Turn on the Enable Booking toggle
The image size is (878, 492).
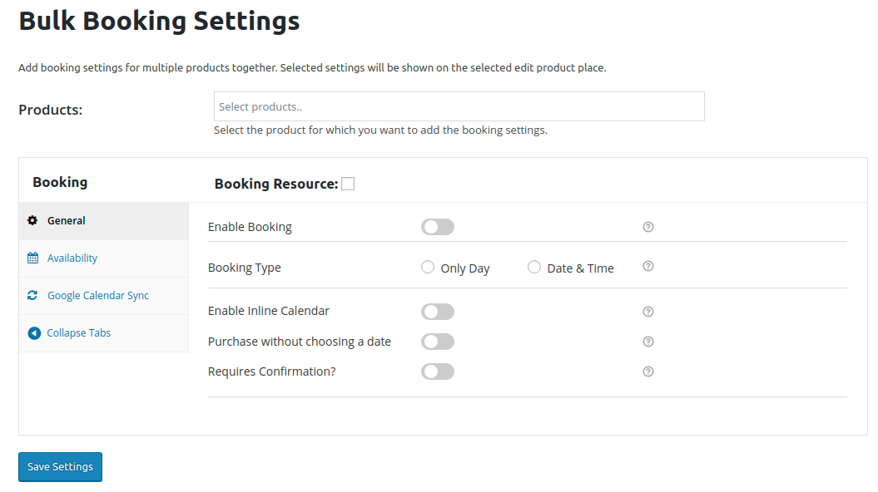point(438,227)
